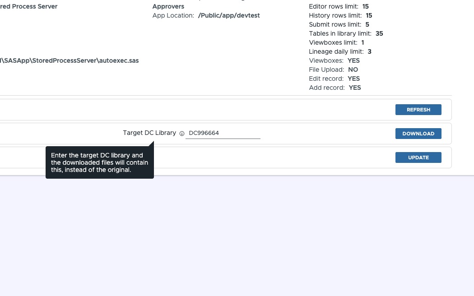474x296 pixels.
Task: Click the Stored Process Server label
Action: (x=28, y=6)
